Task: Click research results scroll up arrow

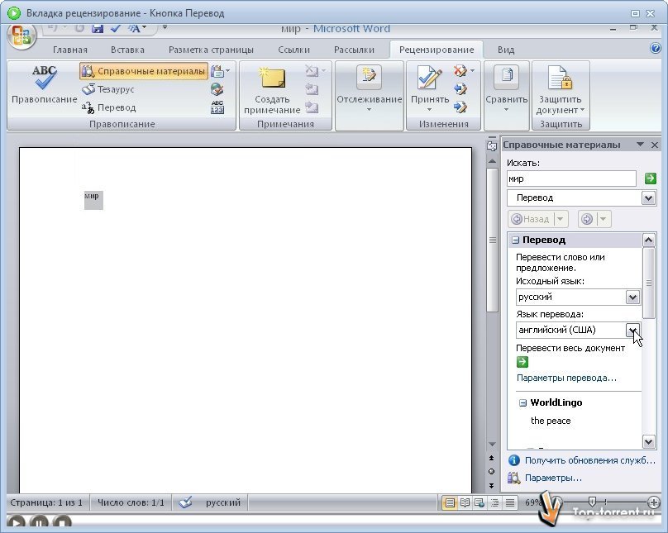Action: click(x=648, y=240)
